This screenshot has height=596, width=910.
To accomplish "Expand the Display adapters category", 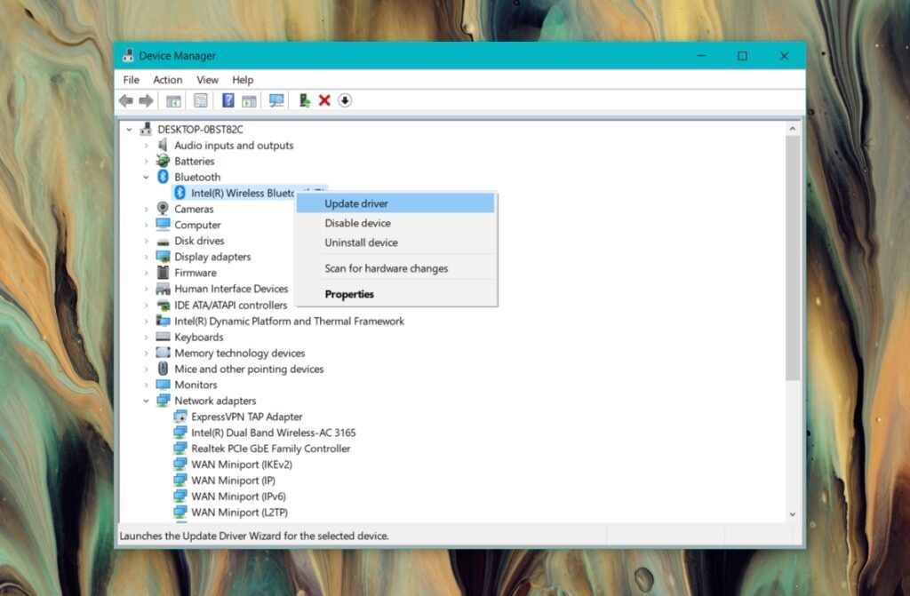I will click(148, 257).
